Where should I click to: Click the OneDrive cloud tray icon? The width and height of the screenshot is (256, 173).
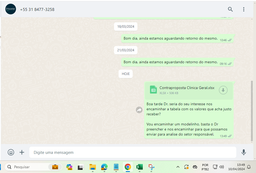tap(195, 167)
